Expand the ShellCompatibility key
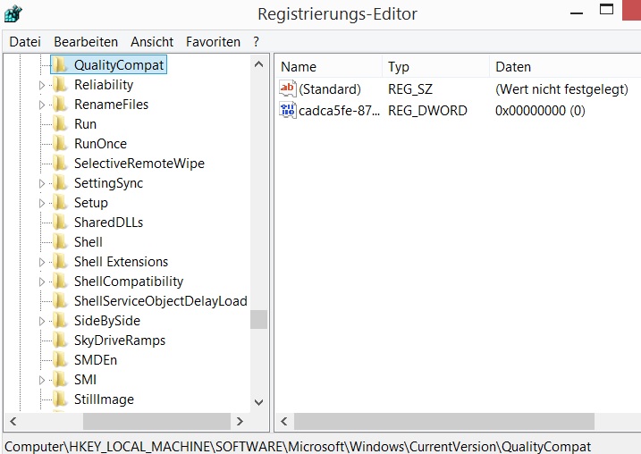This screenshot has width=641, height=454. tap(42, 282)
